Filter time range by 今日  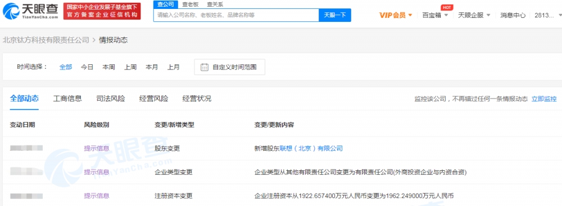click(x=87, y=67)
